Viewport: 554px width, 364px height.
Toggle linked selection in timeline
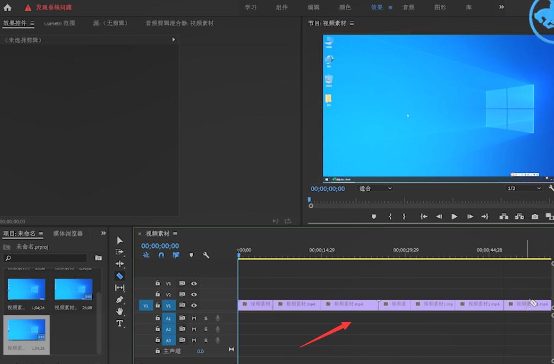coord(176,255)
